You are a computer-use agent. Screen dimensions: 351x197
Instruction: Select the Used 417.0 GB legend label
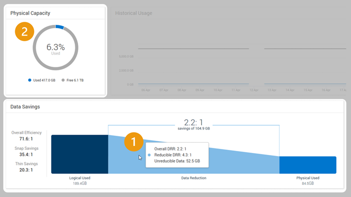coord(44,81)
